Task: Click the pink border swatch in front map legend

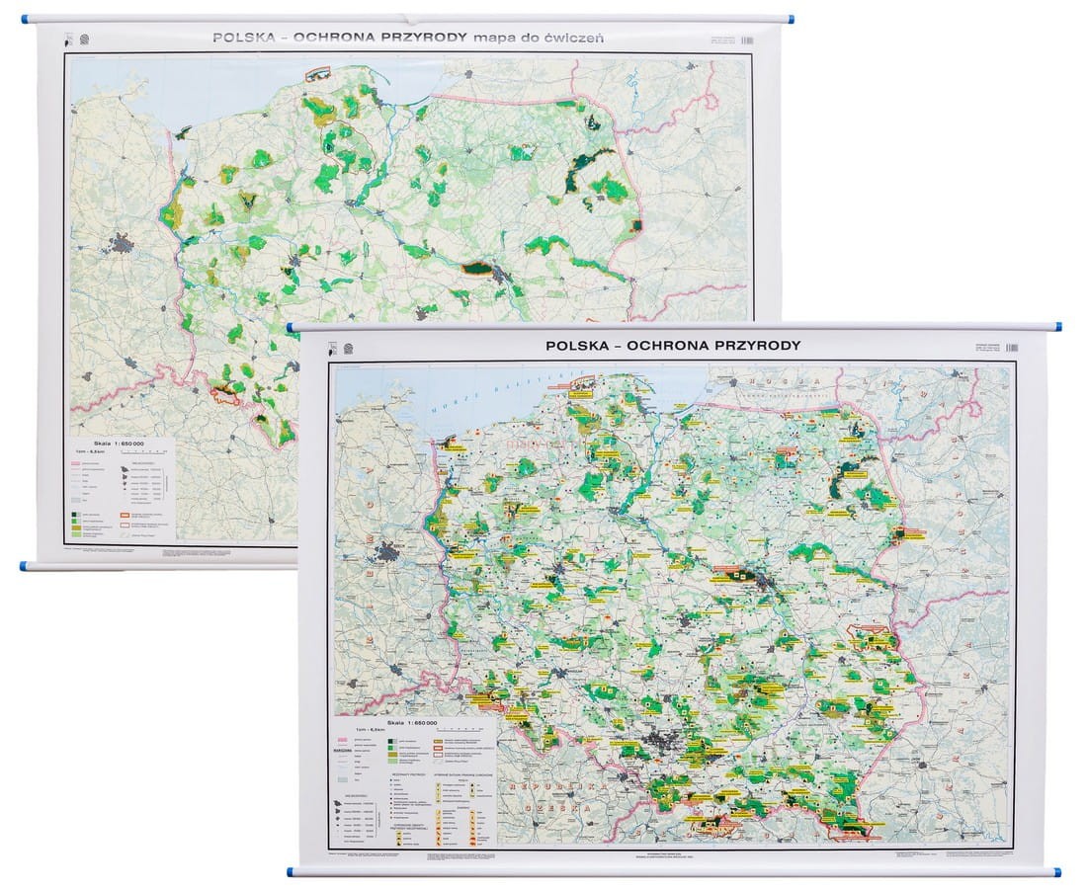Action: [x=343, y=742]
